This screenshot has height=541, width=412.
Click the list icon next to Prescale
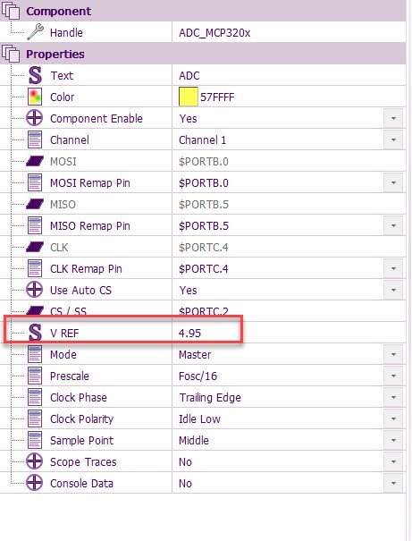coord(35,376)
